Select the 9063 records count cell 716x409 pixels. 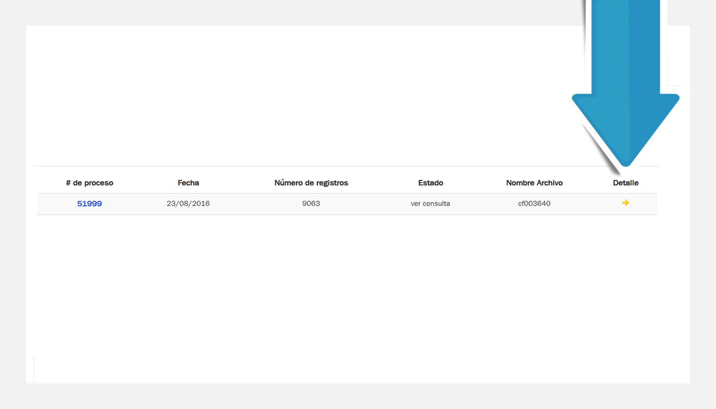point(311,203)
